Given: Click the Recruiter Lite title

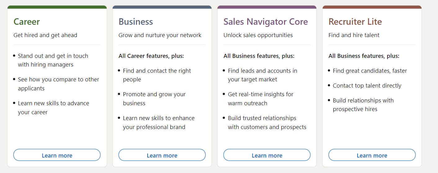Looking at the screenshot, I should 355,22.
